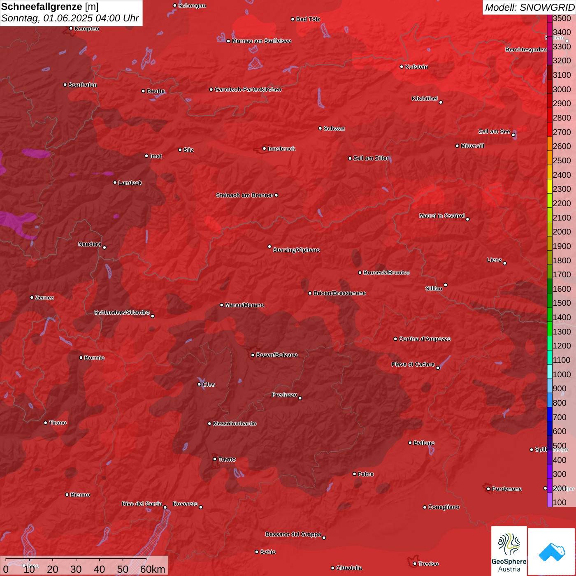Click the 1000 legend color swatch
The height and width of the screenshot is (576, 576).
pyautogui.click(x=550, y=372)
